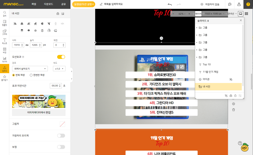The width and height of the screenshot is (253, 155).
Task: Open the 그래픽 graphics sidebar panel
Action: [4, 32]
